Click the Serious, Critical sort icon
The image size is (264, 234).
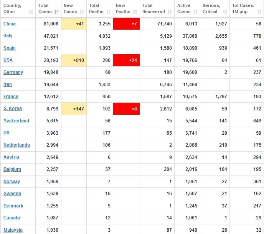(x=224, y=12)
